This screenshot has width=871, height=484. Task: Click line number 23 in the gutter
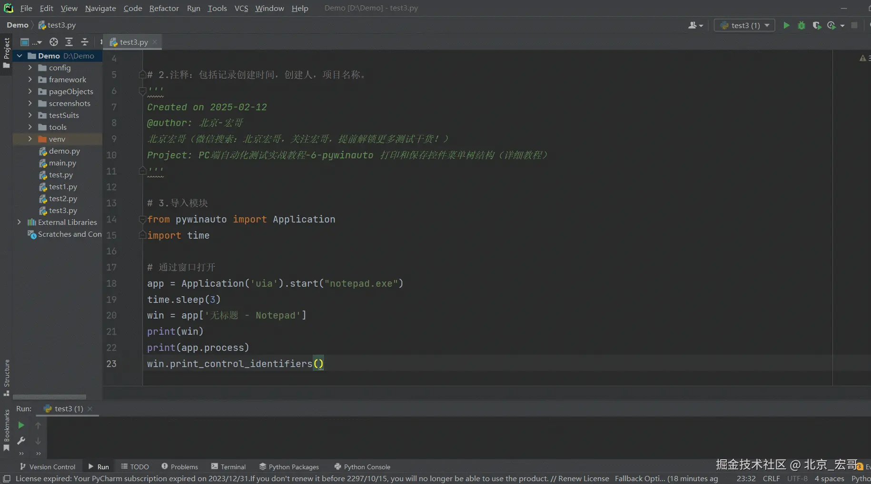coord(111,364)
